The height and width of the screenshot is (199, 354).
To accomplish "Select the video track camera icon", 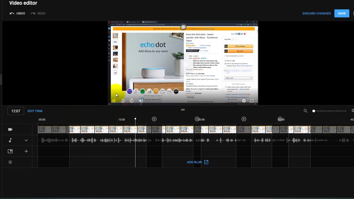I will (10, 129).
